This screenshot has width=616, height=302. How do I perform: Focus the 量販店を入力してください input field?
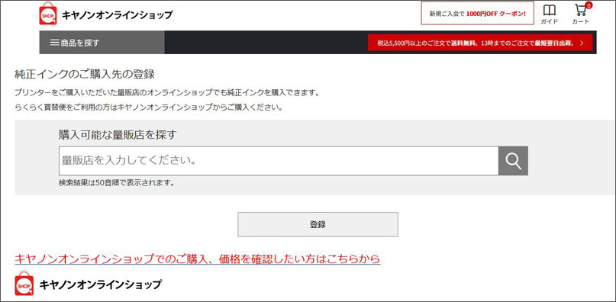pos(279,161)
